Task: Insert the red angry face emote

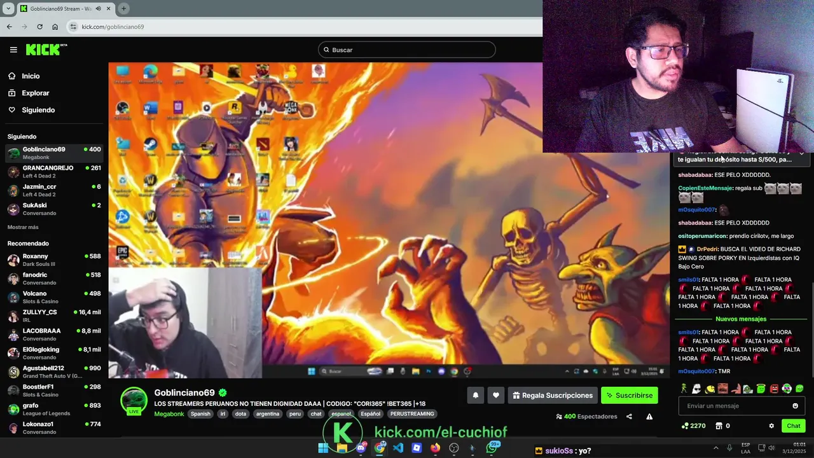Action: (x=774, y=388)
